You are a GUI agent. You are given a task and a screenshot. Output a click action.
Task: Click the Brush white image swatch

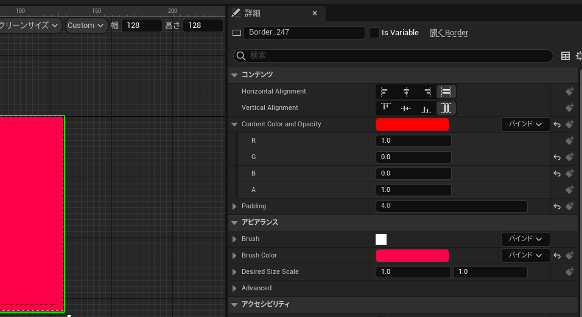click(381, 239)
